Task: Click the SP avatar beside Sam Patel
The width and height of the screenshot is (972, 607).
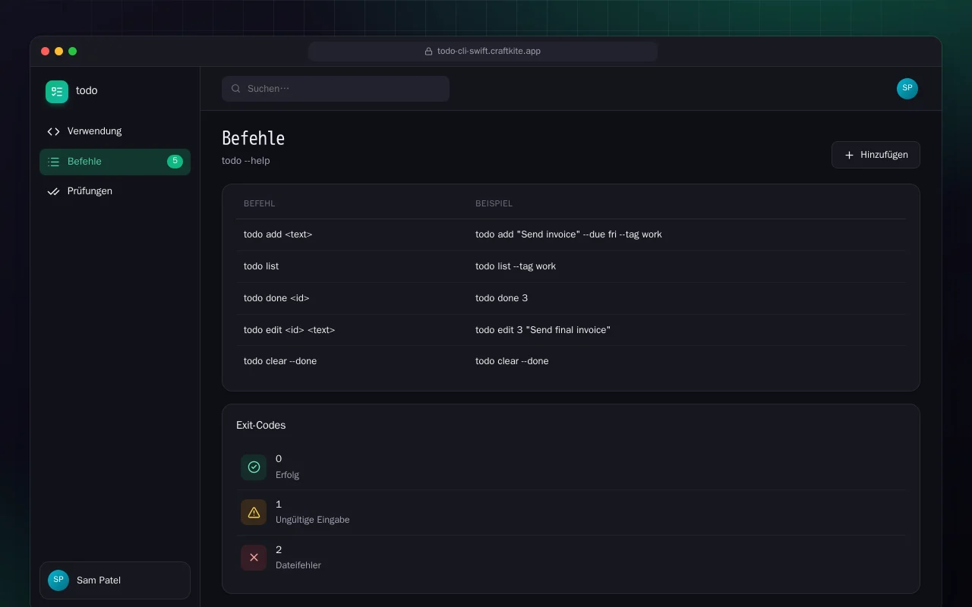Action: tap(58, 580)
